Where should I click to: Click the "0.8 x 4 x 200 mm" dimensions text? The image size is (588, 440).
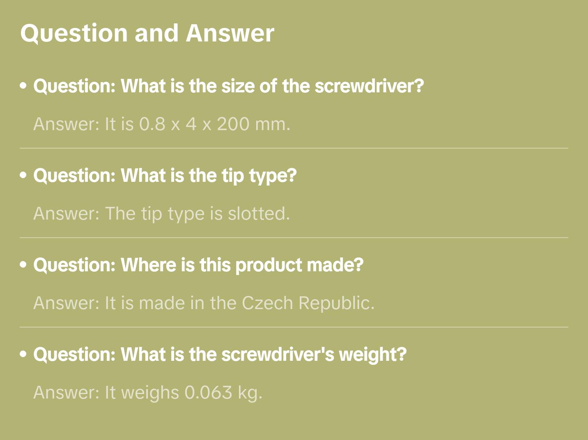point(214,124)
